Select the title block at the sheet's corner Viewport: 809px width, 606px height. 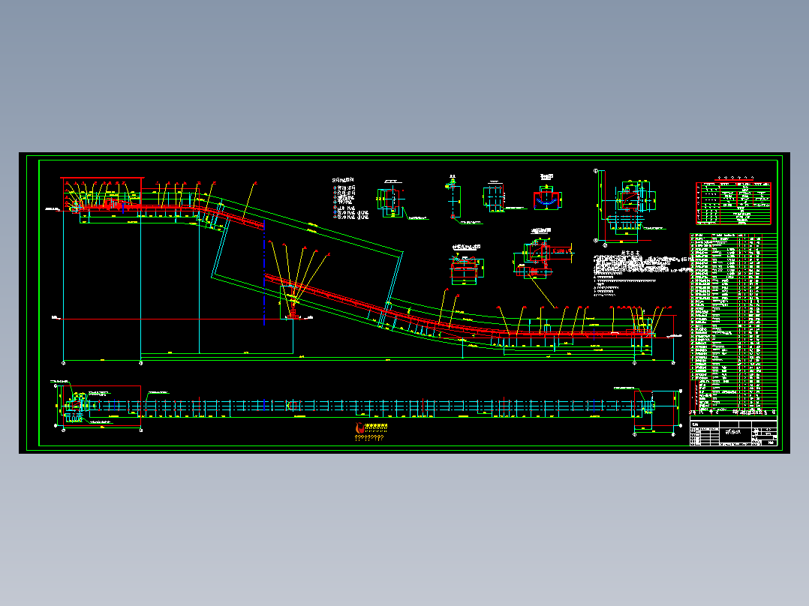pos(734,432)
